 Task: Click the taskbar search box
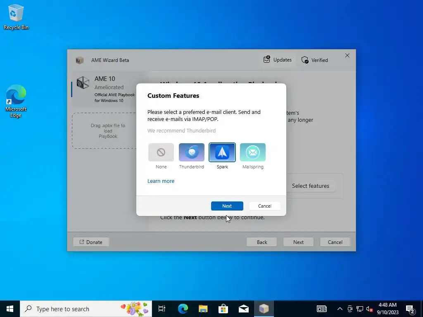coord(86,309)
